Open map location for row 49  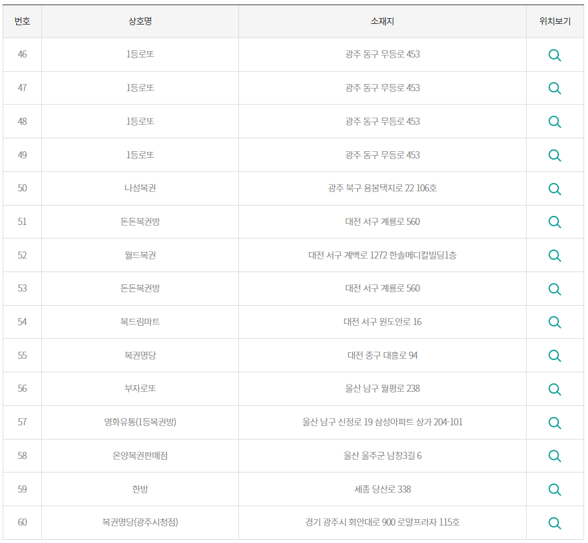coord(554,155)
